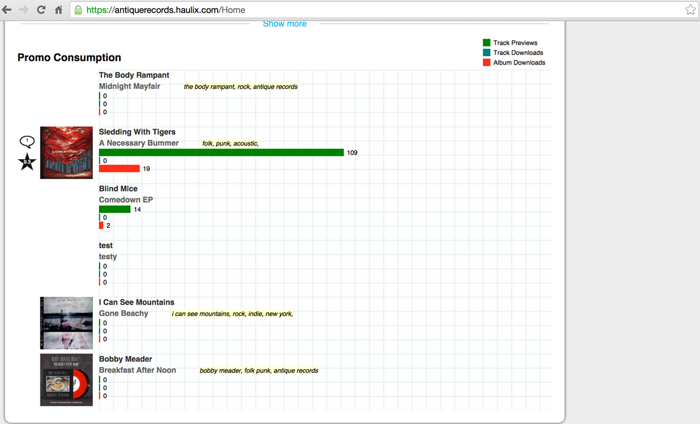Click the Album Downloads red legend swatch
The image size is (700, 424).
[486, 62]
